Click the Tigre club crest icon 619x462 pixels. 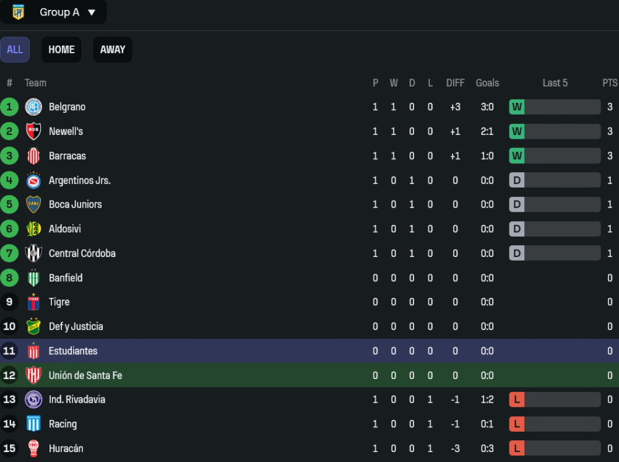tap(33, 302)
